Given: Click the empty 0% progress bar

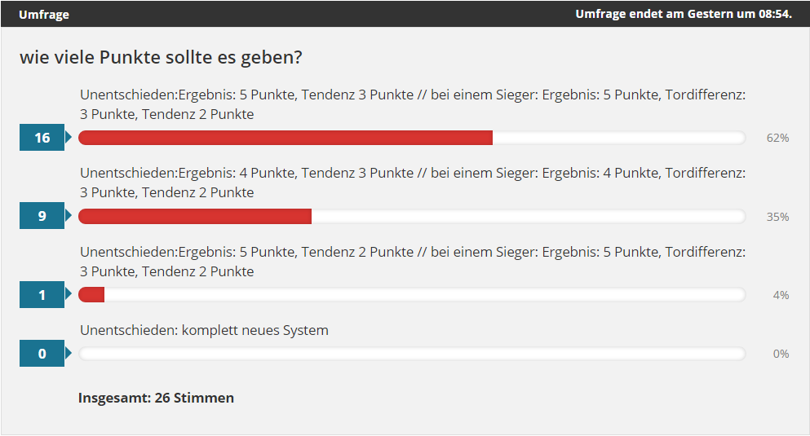Looking at the screenshot, I should (x=412, y=354).
